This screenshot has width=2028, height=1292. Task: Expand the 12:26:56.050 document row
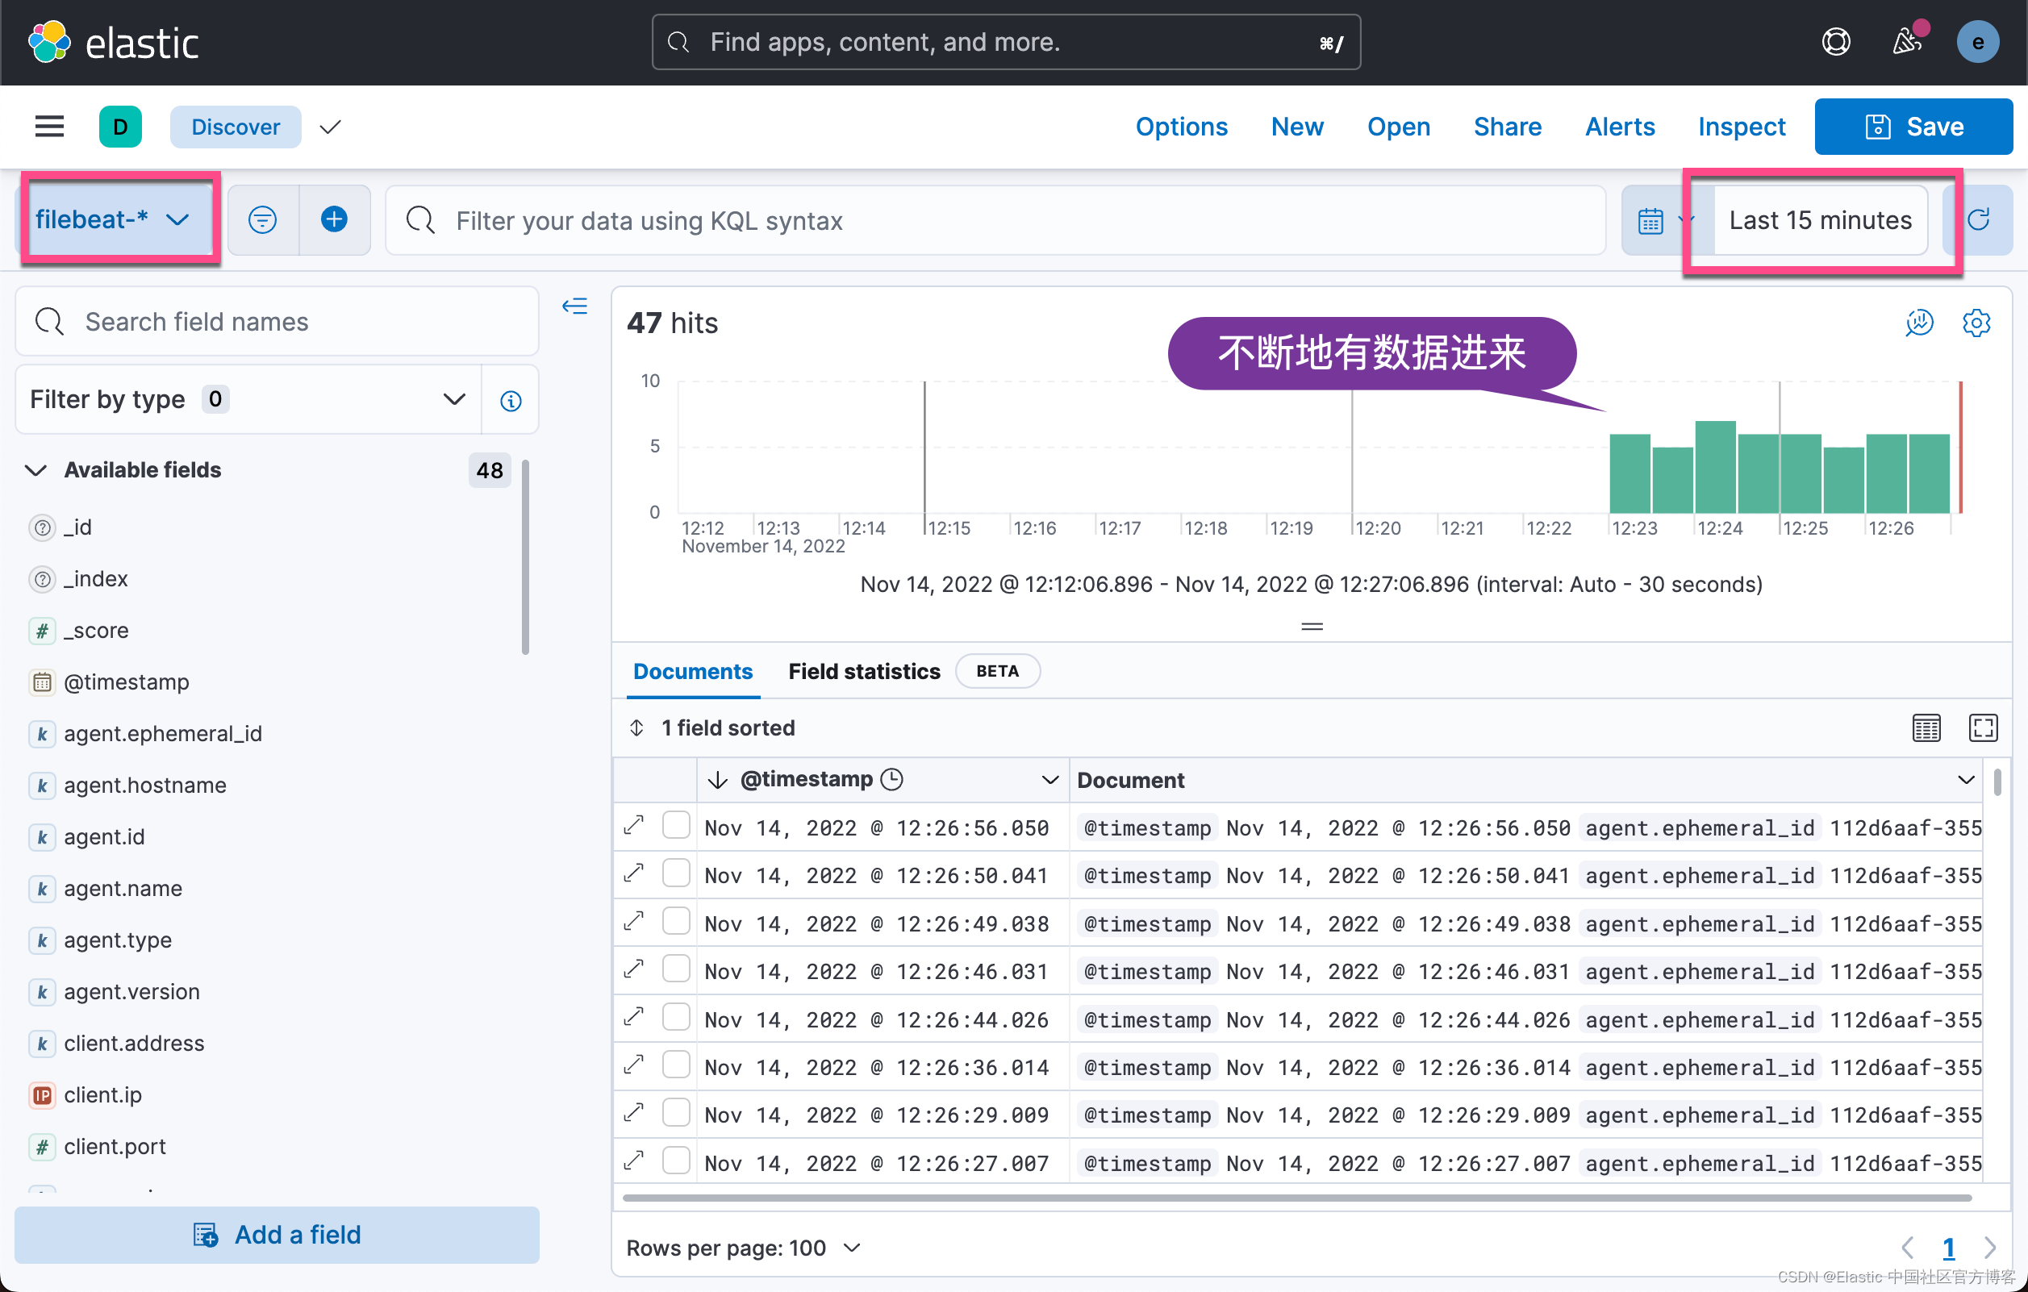click(634, 825)
